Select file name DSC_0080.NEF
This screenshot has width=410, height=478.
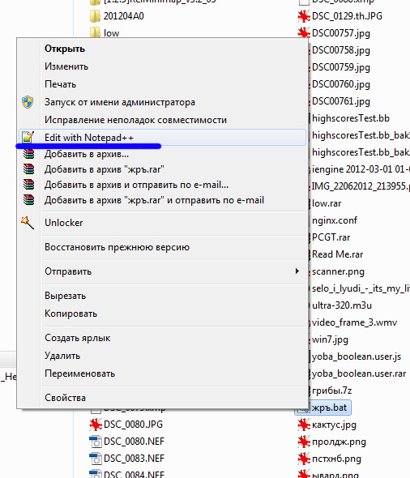click(x=134, y=442)
